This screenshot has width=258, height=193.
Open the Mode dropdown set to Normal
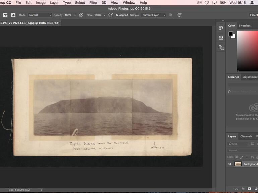point(40,15)
